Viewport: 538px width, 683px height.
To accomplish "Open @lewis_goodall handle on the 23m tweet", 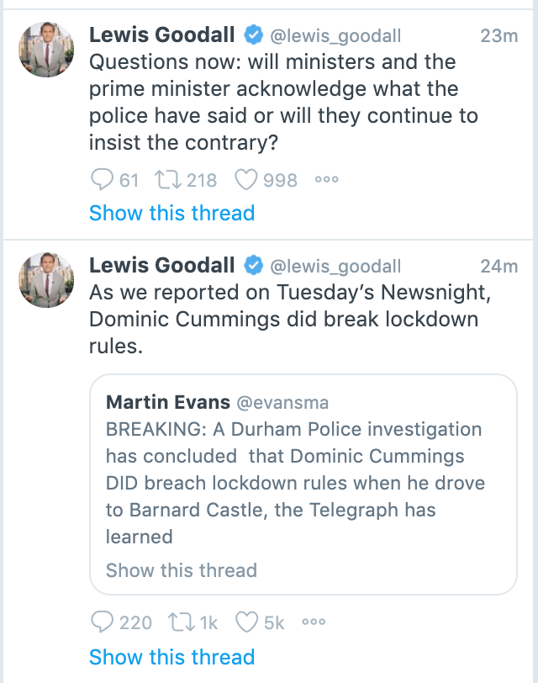I will 335,35.
